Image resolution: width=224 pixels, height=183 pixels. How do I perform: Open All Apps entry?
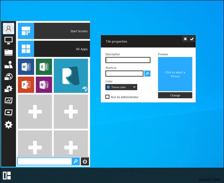pyautogui.click(x=54, y=49)
